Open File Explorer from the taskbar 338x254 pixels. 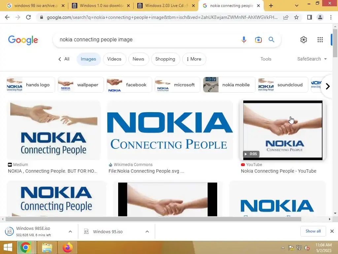(x=47, y=247)
